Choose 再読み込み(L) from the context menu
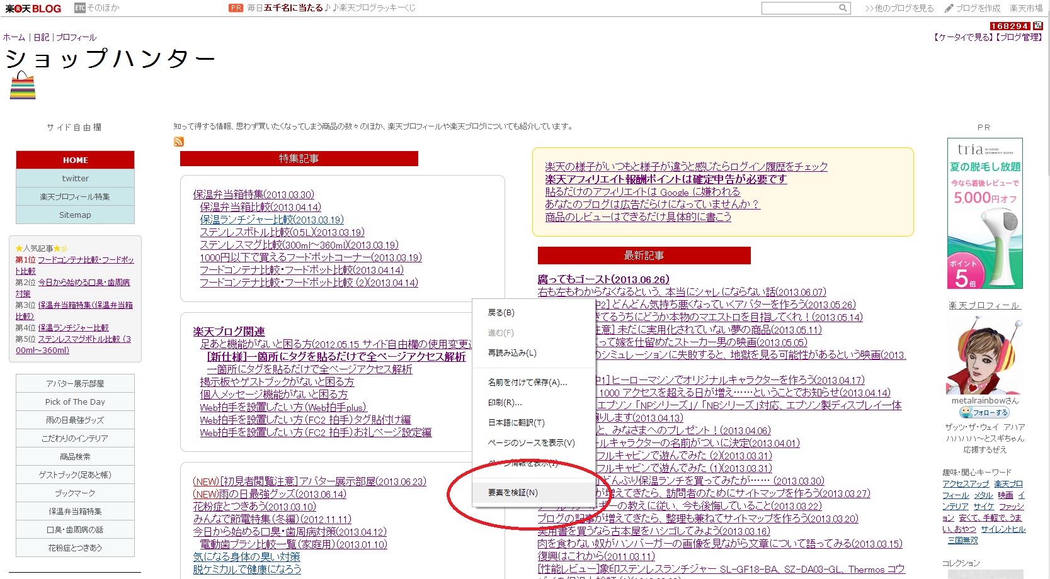This screenshot has width=1050, height=579. pyautogui.click(x=512, y=353)
